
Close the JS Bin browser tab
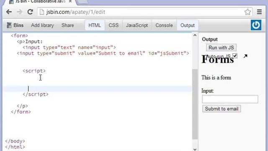coord(70,1)
